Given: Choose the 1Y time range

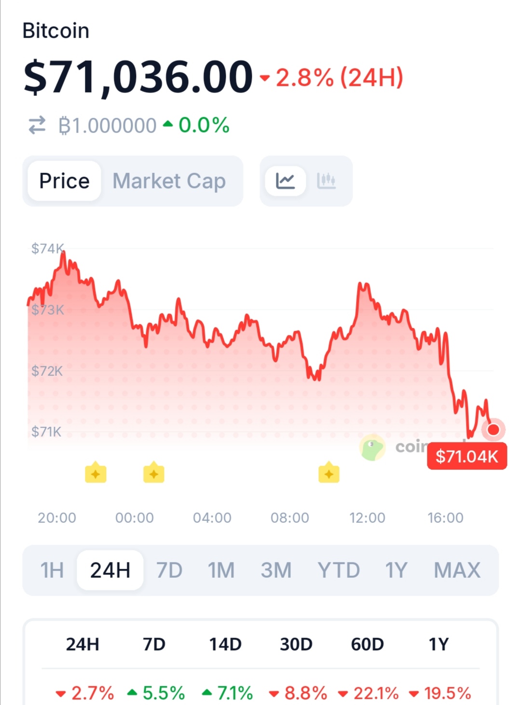Looking at the screenshot, I should pos(396,570).
